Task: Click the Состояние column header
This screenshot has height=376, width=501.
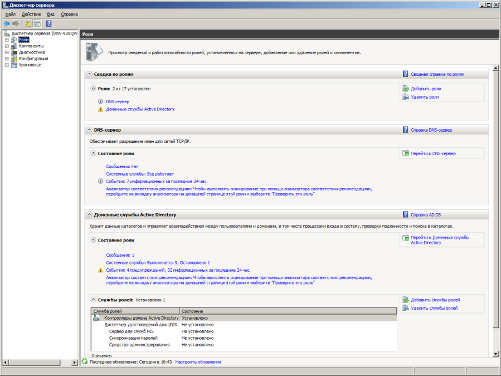Action: [x=288, y=311]
